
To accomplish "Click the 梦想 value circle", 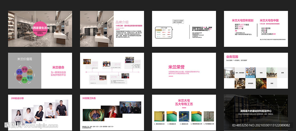I will point(25,69).
